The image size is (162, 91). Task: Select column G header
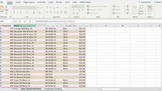click(x=106, y=26)
